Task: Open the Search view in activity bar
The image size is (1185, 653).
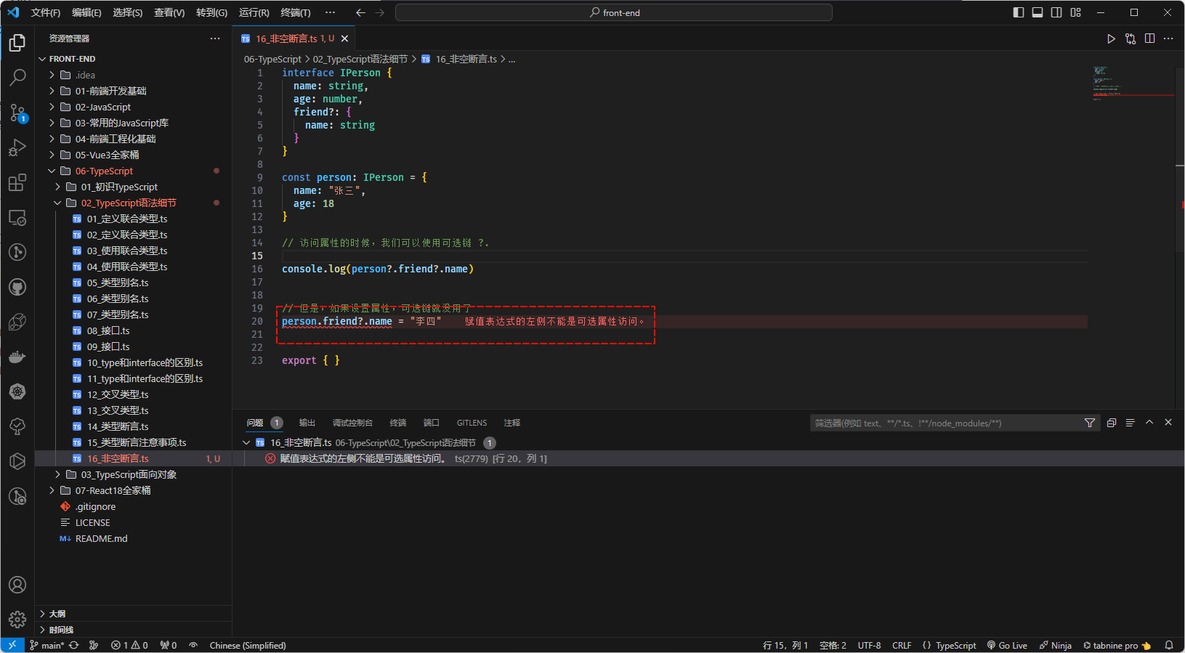Action: (17, 77)
